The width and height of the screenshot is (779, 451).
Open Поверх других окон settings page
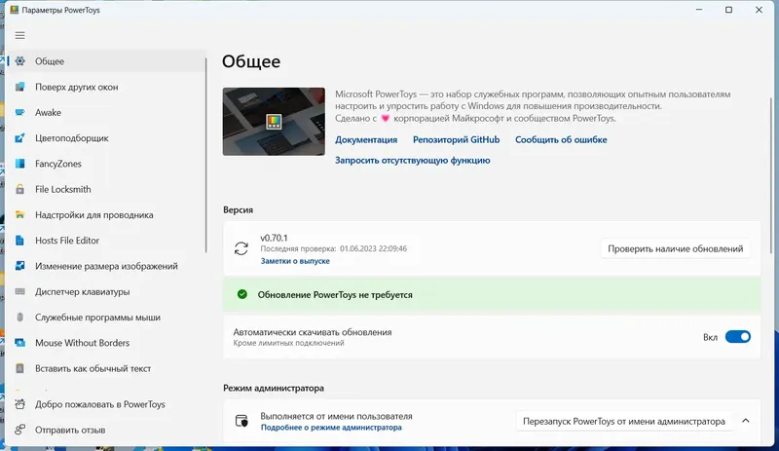click(106, 87)
